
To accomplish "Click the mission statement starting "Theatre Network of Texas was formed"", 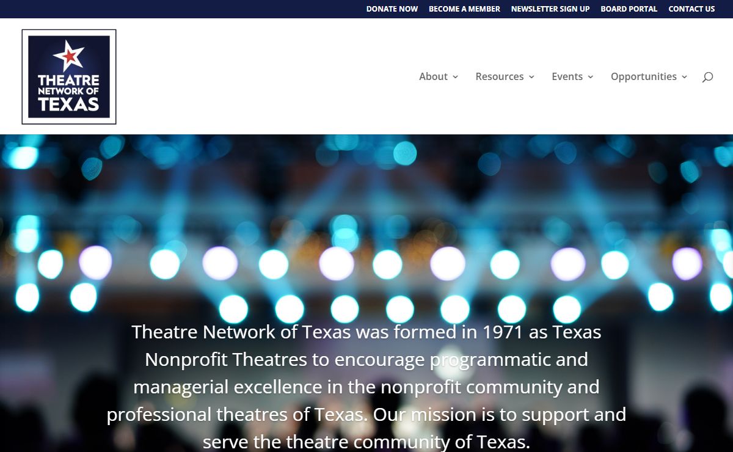I will (x=366, y=387).
